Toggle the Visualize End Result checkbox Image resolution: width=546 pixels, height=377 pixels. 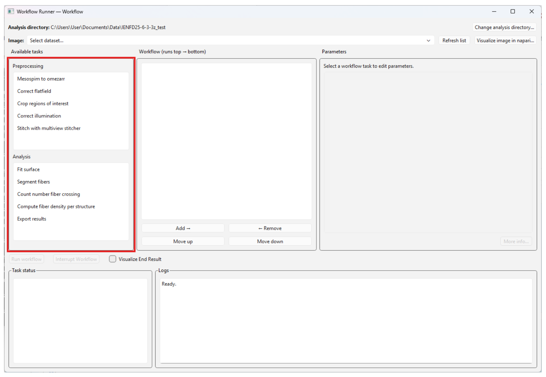(x=112, y=259)
